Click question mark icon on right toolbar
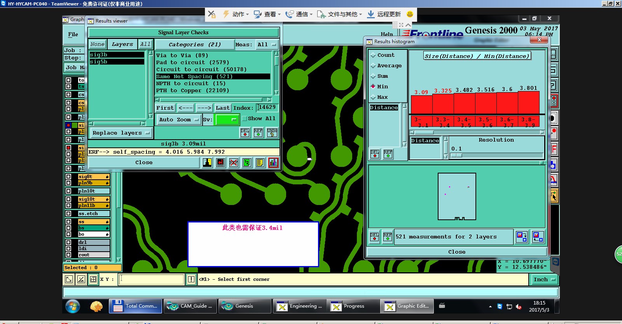 [554, 85]
